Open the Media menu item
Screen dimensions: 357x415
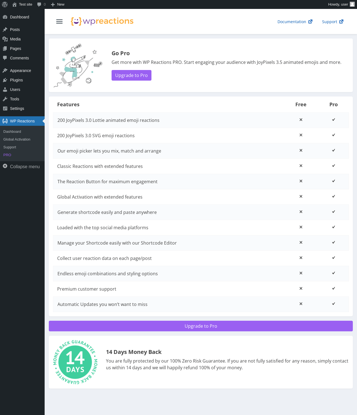click(22, 39)
